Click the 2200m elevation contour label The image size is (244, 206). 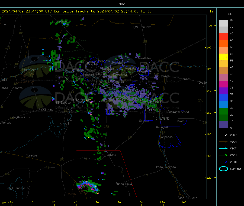click(72, 194)
